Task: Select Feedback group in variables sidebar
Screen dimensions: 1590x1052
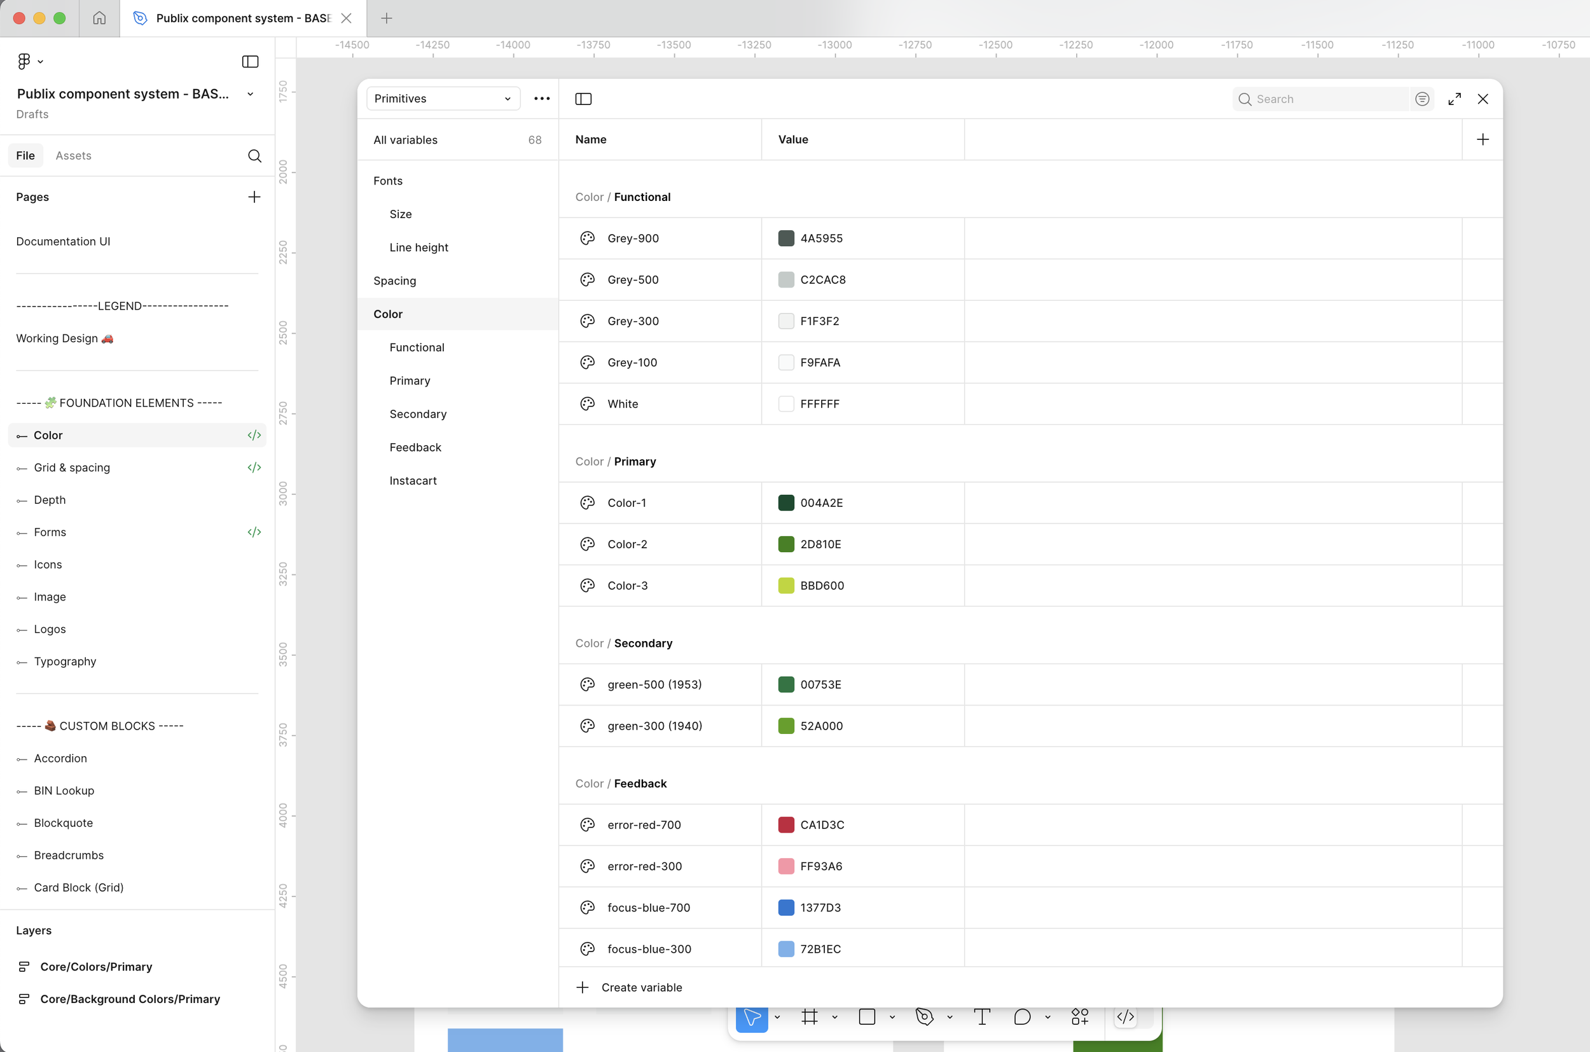Action: [415, 448]
